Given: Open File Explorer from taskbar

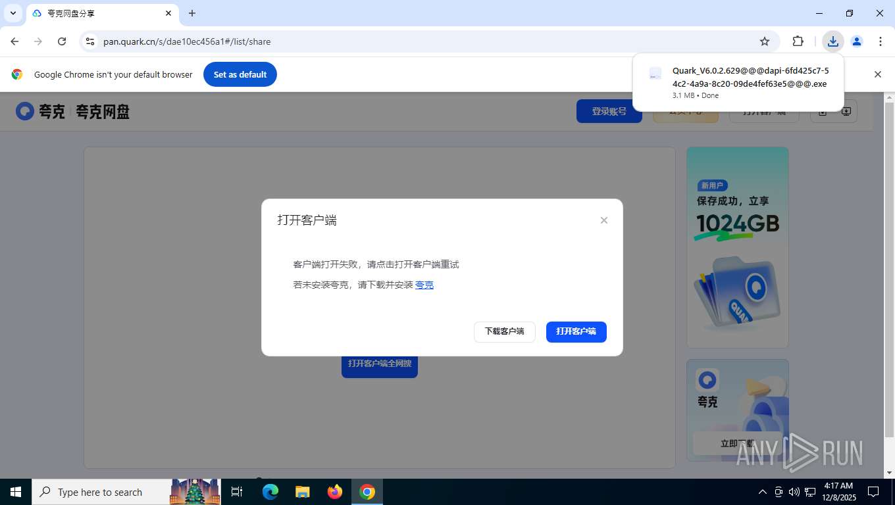Looking at the screenshot, I should click(x=303, y=492).
